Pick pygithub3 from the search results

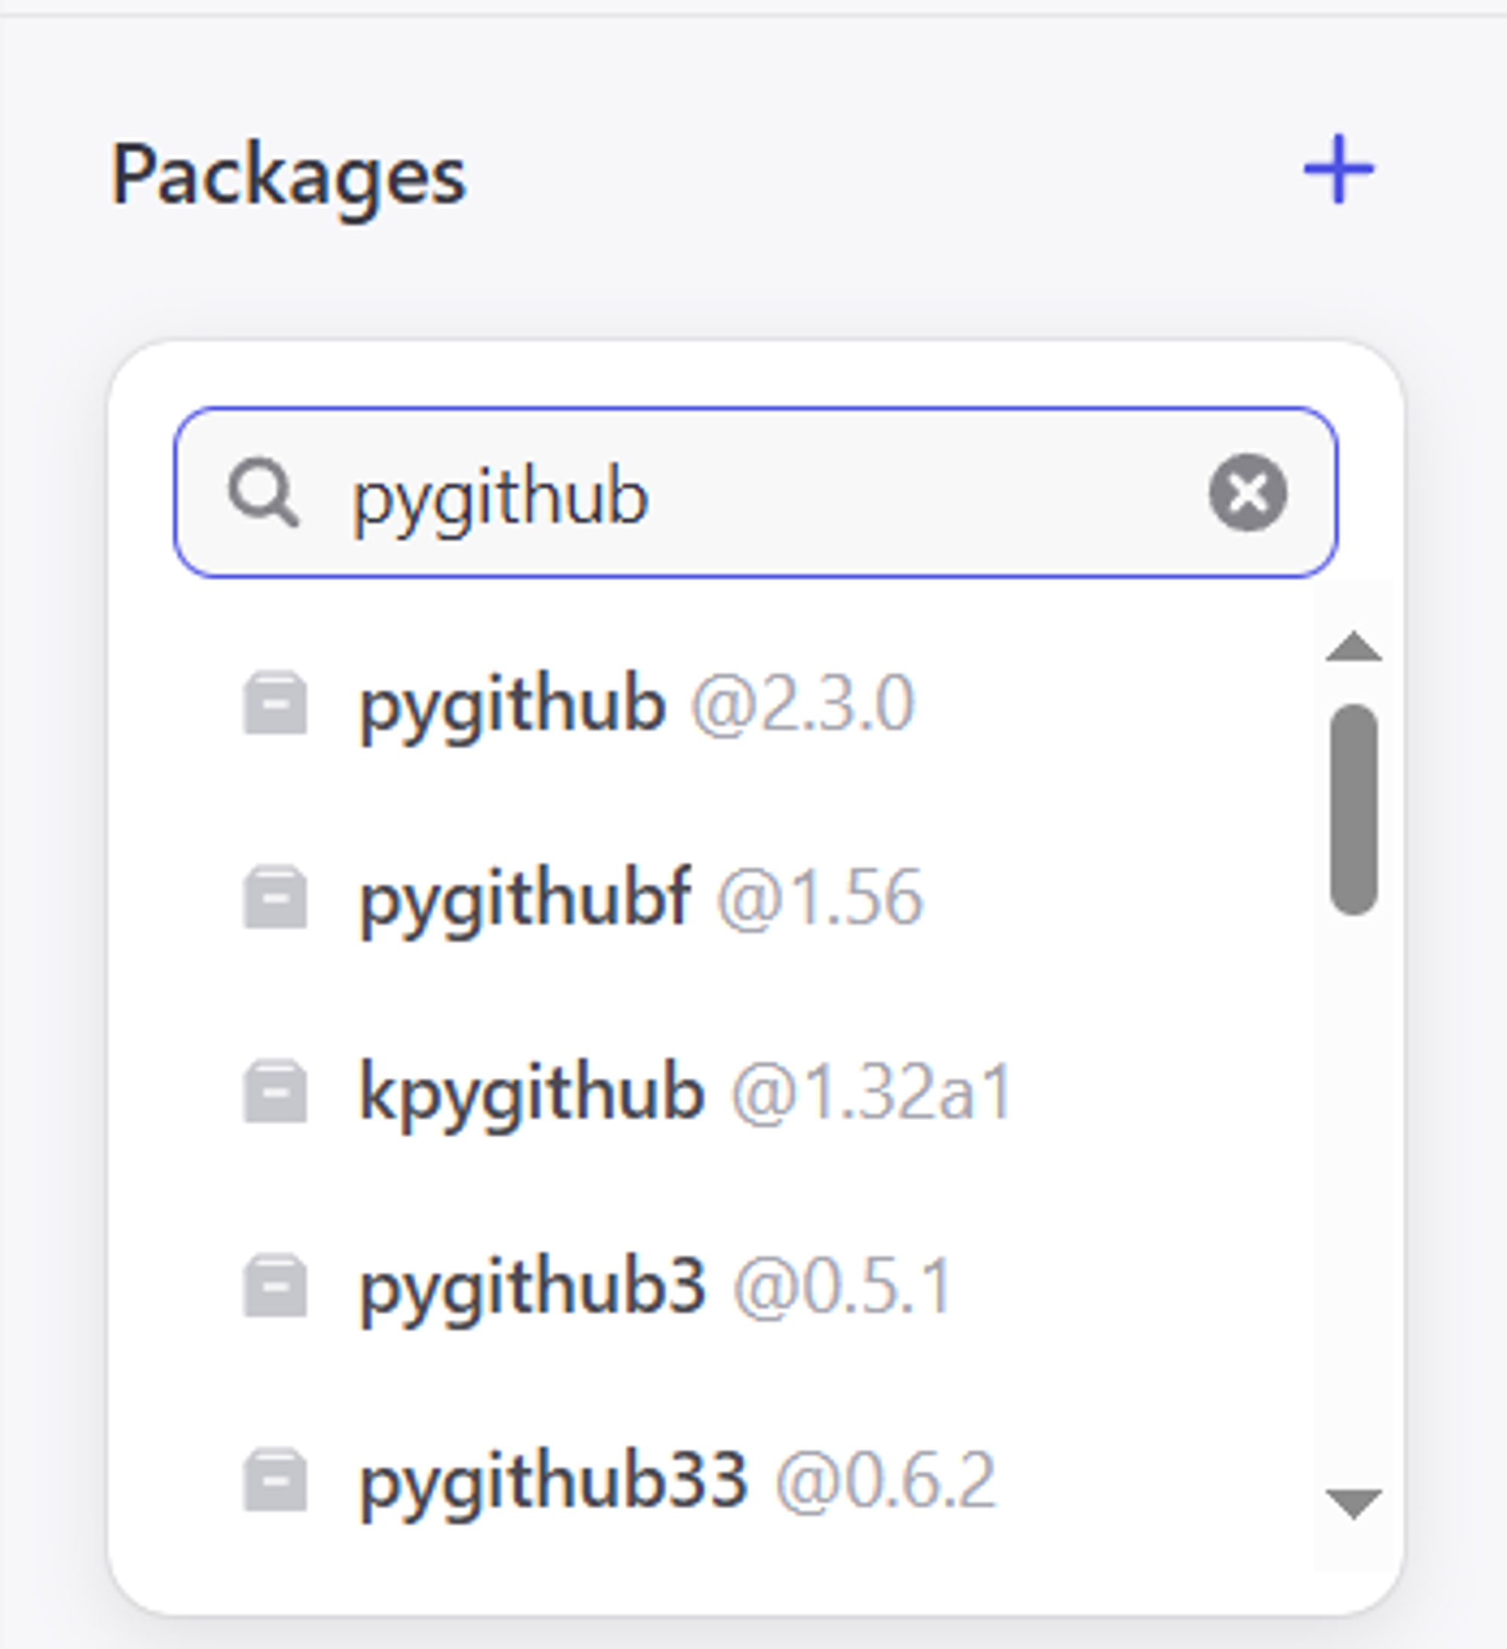click(533, 1287)
